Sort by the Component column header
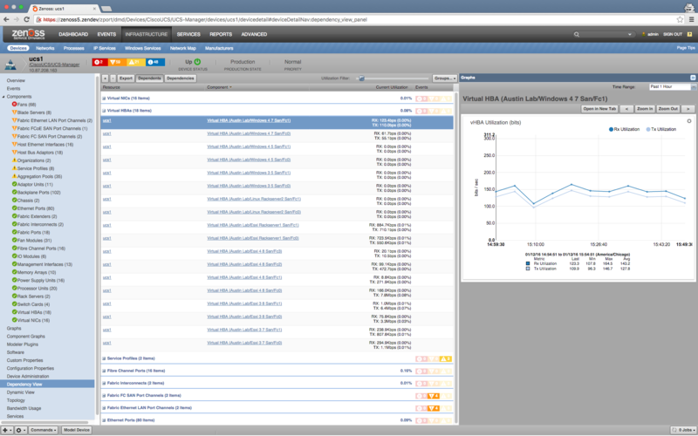This screenshot has height=436, width=698. pos(217,87)
